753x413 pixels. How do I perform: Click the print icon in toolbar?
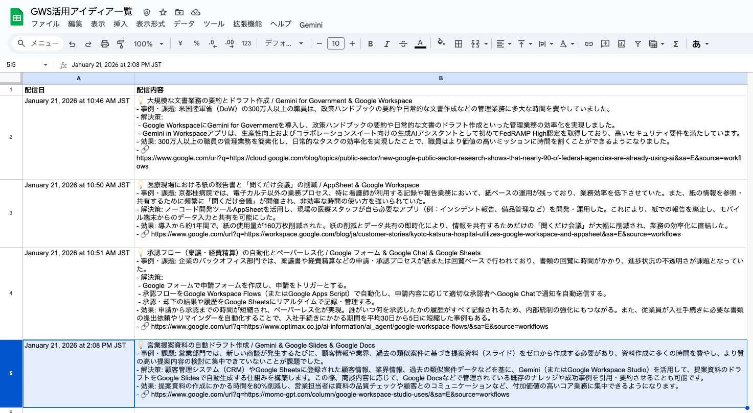coord(105,44)
